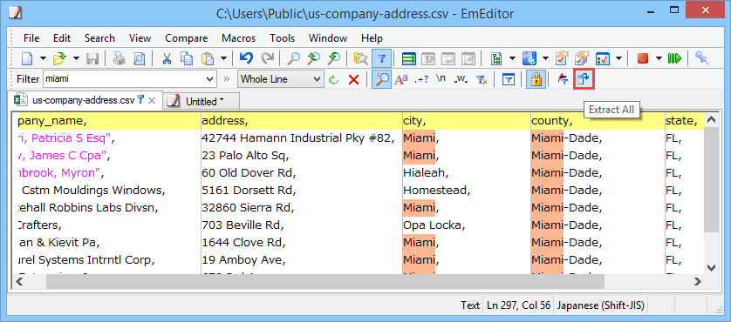Click the Japanese (Shift-JIS) encoding in status bar
731x322 pixels.
pos(600,305)
